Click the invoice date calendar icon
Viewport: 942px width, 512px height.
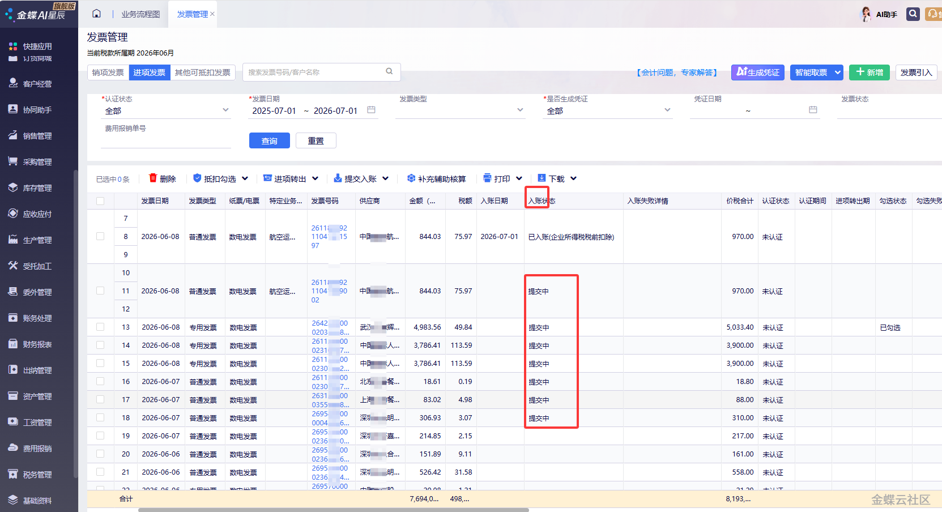(x=371, y=110)
